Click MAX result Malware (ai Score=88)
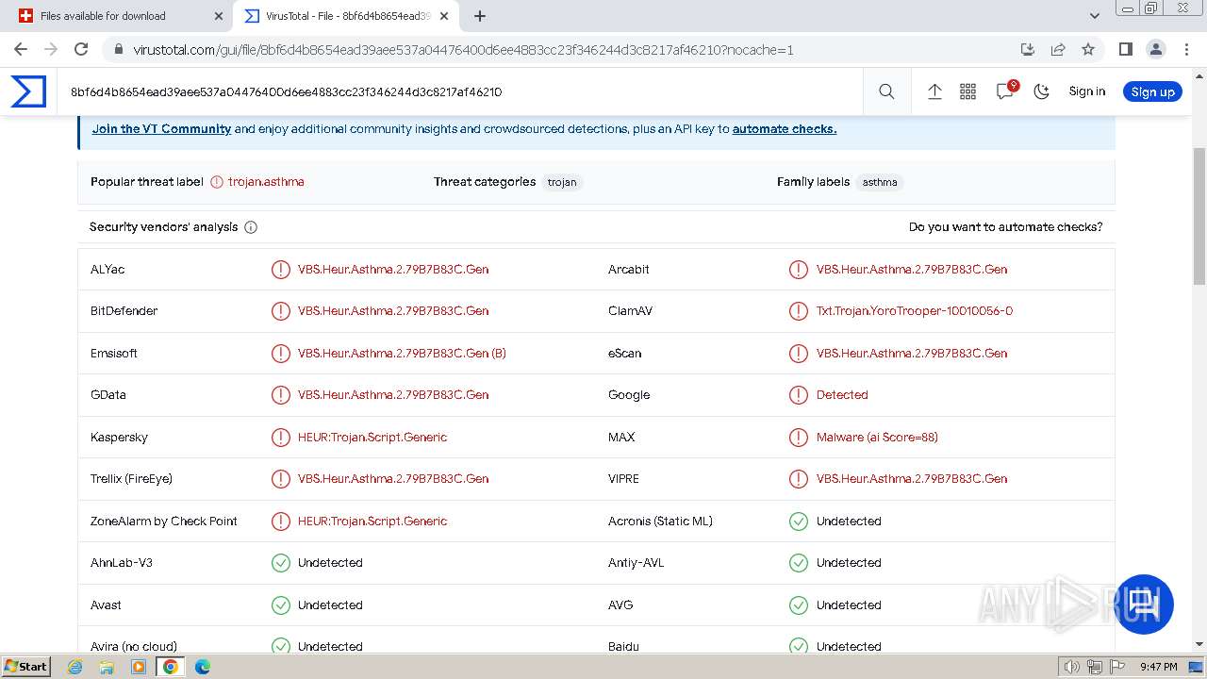Viewport: 1207px width, 679px height. coord(877,438)
